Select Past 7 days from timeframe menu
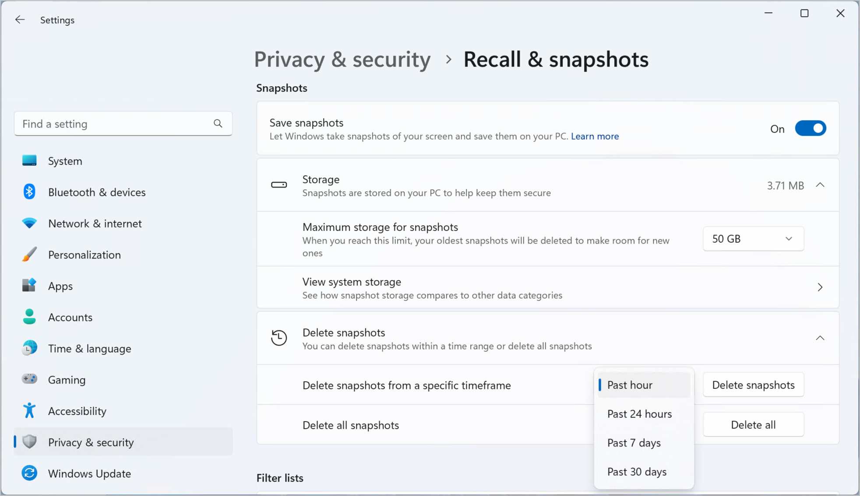The width and height of the screenshot is (860, 496). pos(634,442)
